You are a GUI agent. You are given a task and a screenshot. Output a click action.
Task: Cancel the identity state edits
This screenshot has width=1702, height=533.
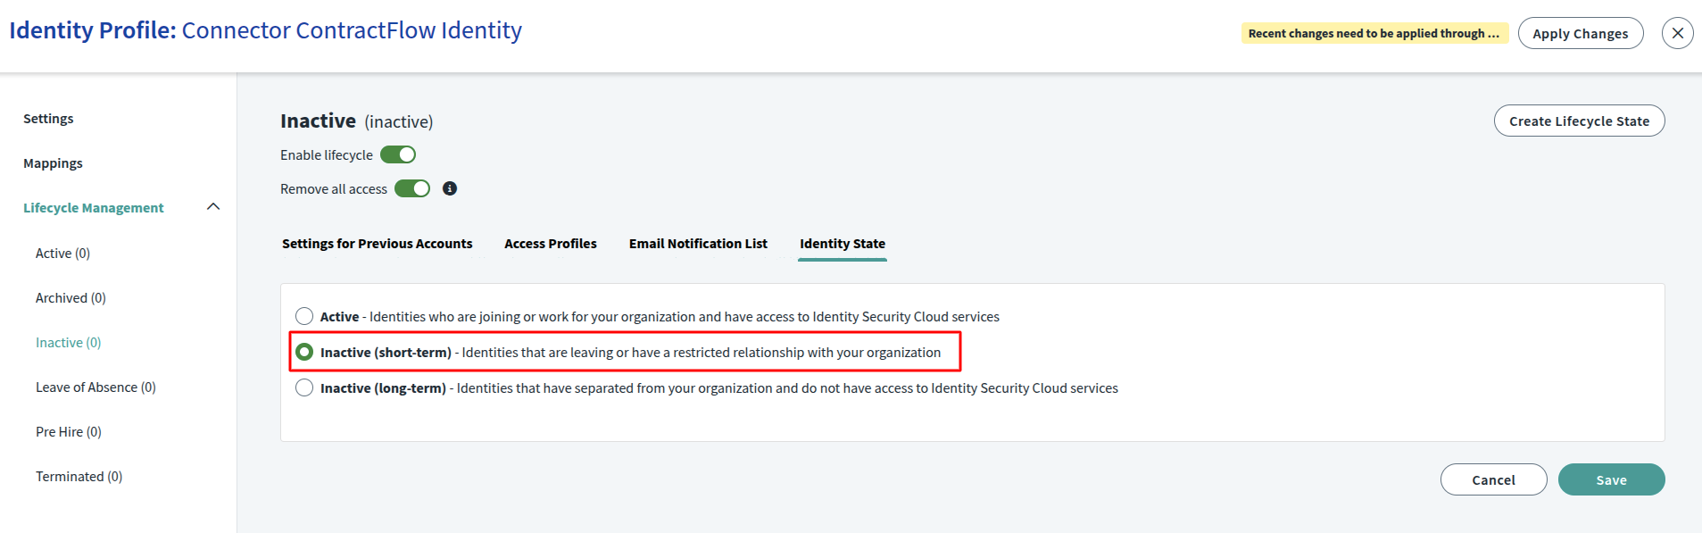point(1493,479)
